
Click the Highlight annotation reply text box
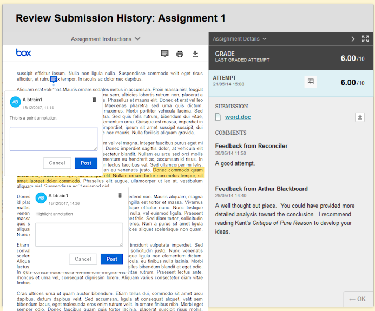(79, 235)
